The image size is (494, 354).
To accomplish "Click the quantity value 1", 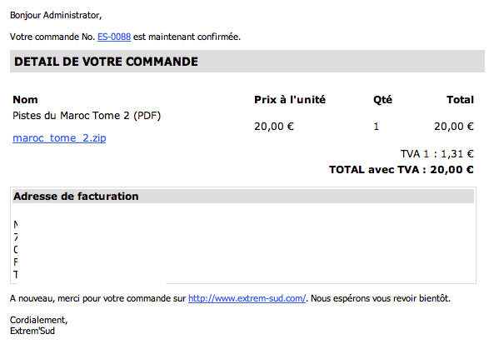I will pyautogui.click(x=377, y=127).
